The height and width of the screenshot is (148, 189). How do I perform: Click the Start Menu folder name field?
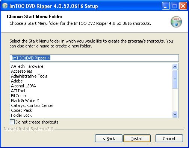pyautogui.click(x=94, y=58)
